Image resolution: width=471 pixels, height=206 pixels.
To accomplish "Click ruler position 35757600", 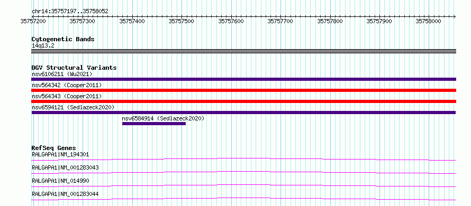I will [231, 21].
